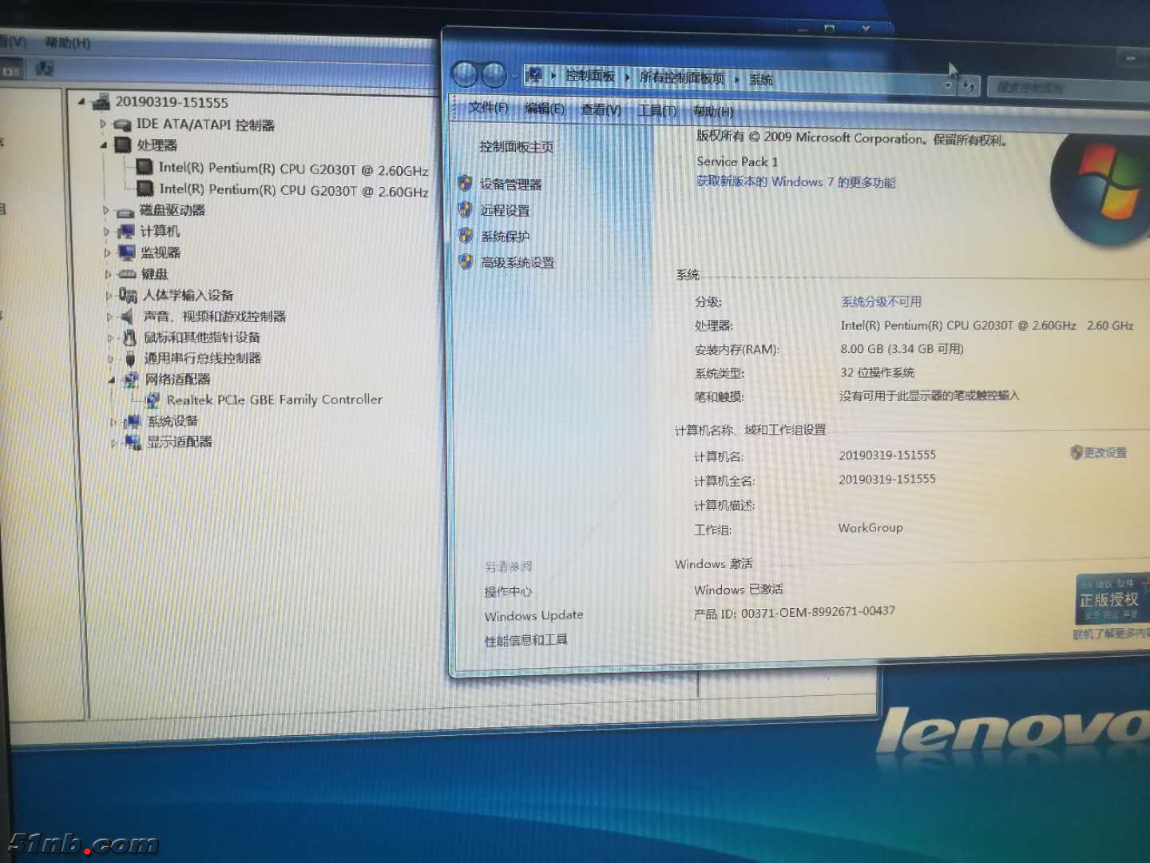Click the 系统 breadcrumb in the address bar

[761, 79]
